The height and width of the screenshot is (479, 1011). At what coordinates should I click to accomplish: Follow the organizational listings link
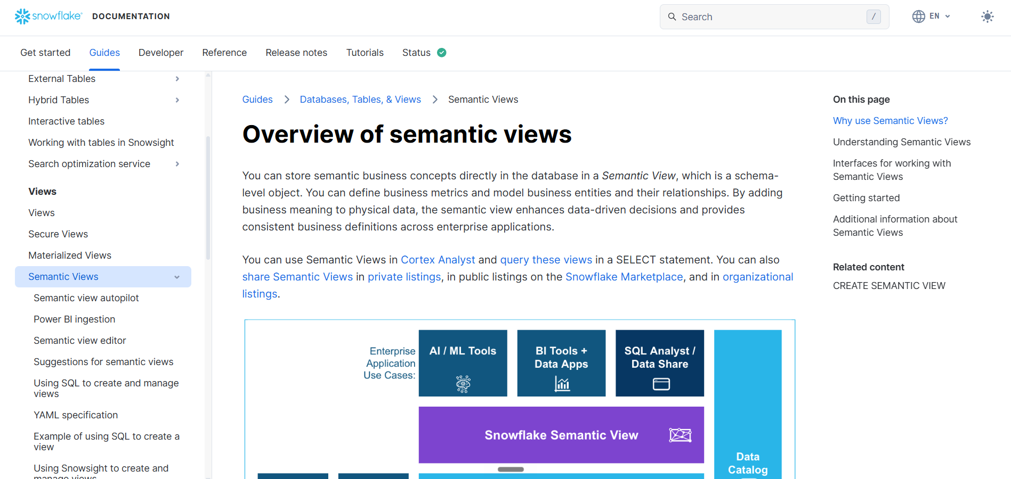758,277
